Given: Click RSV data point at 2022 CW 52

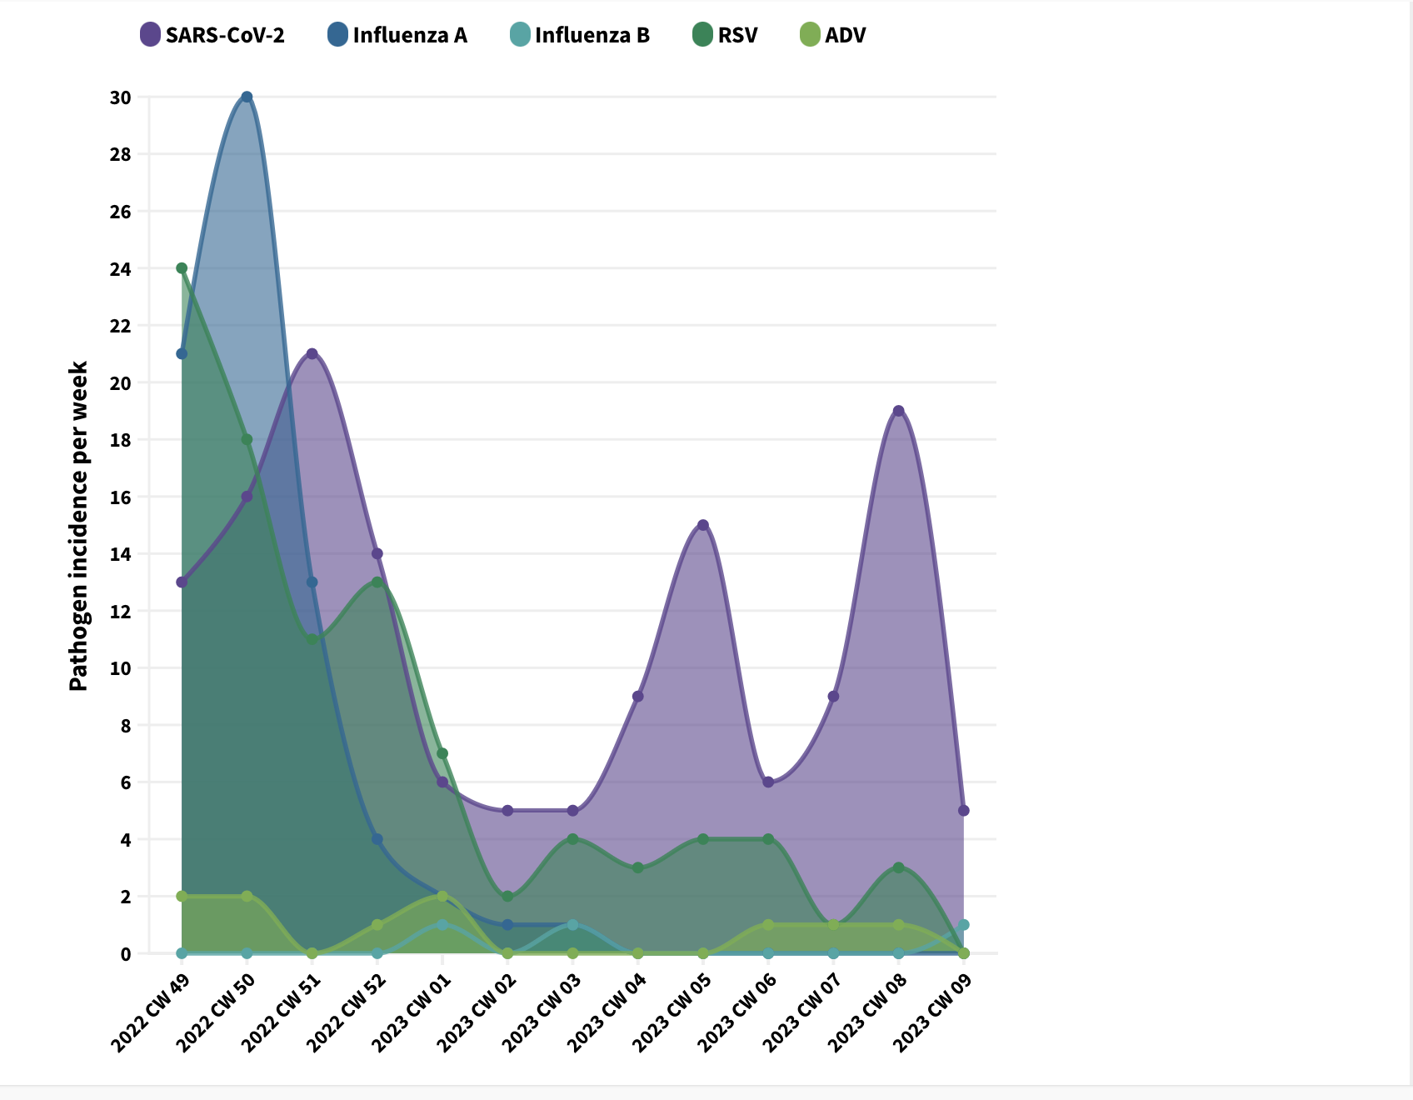Looking at the screenshot, I should 377,582.
